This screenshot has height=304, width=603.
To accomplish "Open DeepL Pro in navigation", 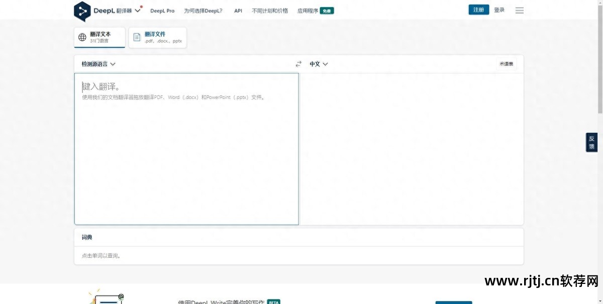I will pos(162,11).
